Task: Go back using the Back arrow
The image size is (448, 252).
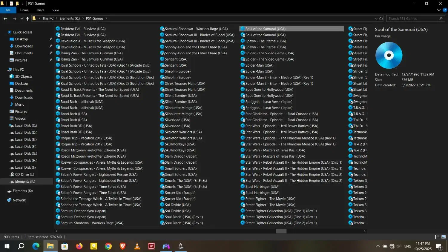Action: pyautogui.click(x=5, y=19)
